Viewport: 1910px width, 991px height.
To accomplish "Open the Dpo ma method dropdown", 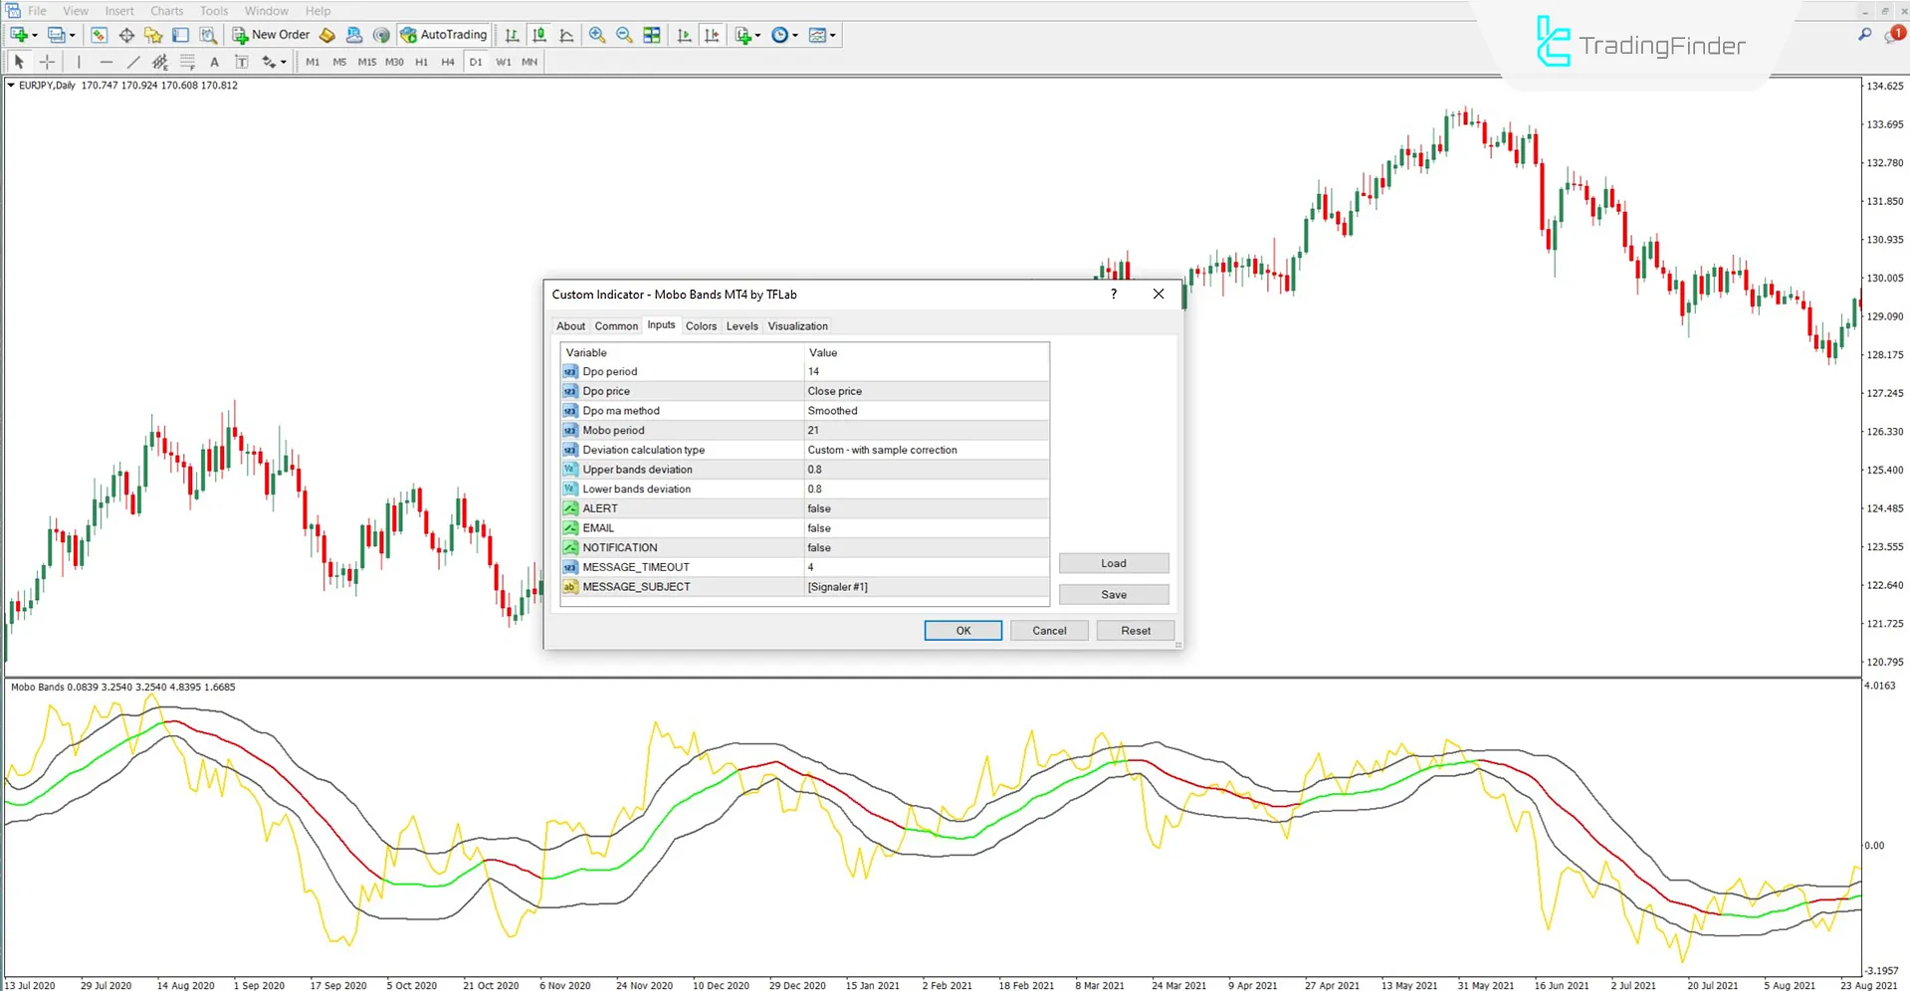I will pos(926,410).
